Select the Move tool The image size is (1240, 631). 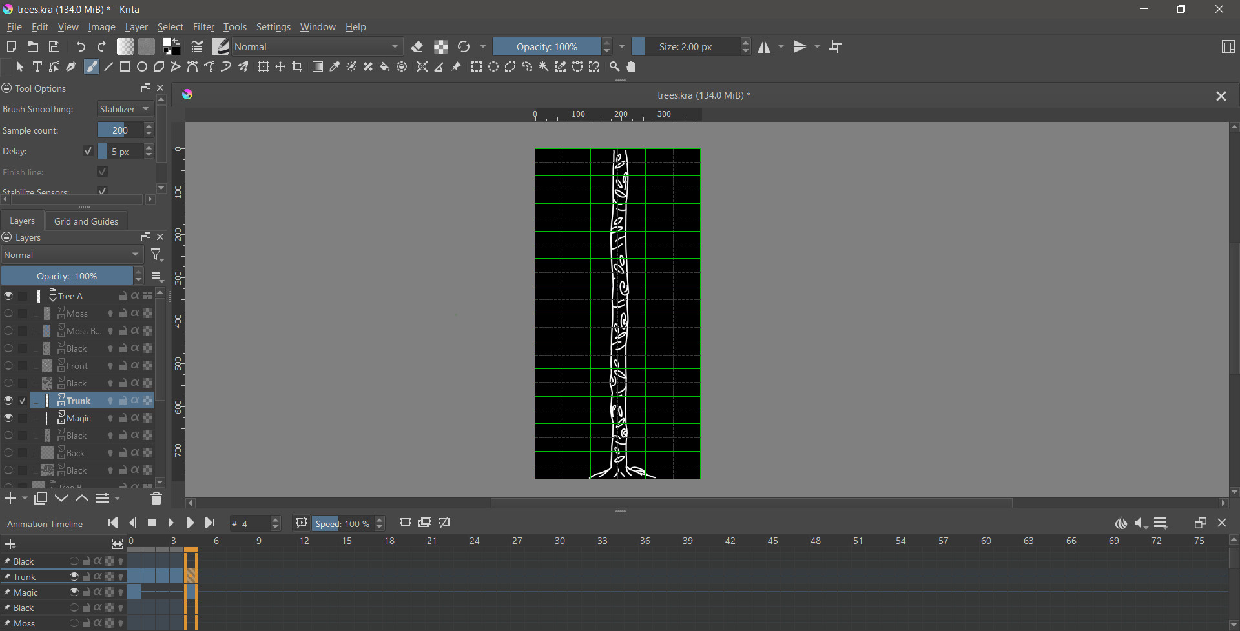point(280,67)
